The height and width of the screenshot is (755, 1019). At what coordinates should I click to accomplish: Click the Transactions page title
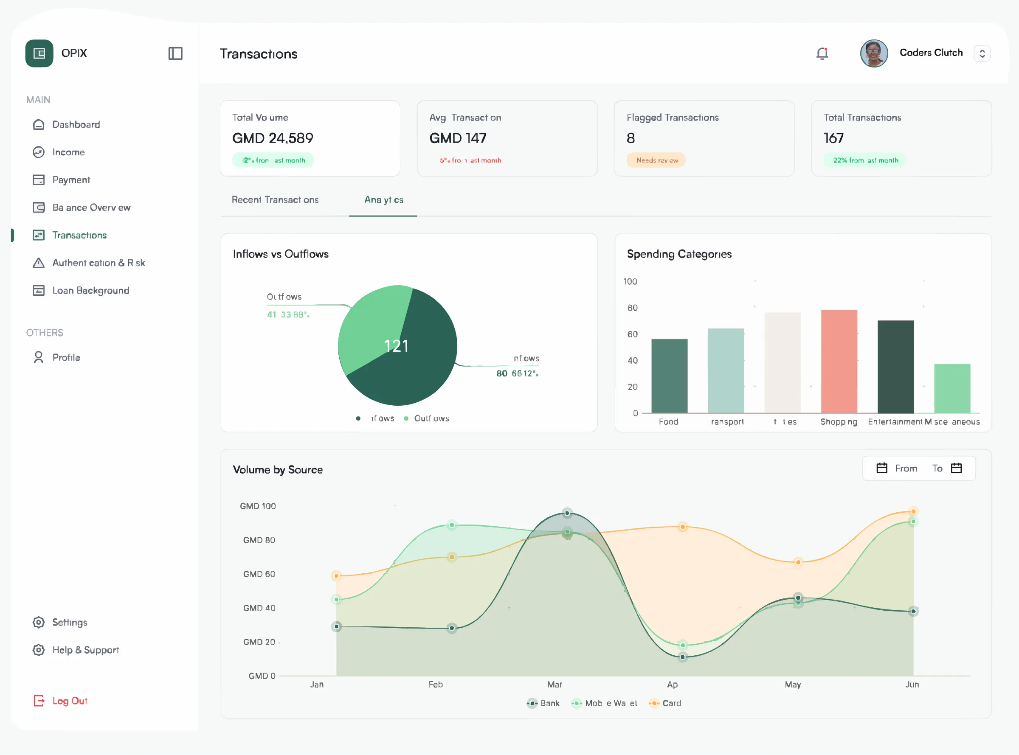tap(259, 54)
